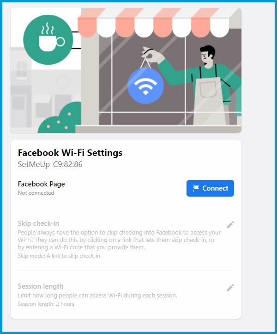277x334 pixels.
Task: Click the Connect button for Facebook Page
Action: click(x=210, y=188)
